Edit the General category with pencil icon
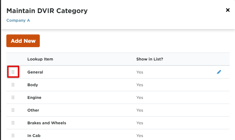The height and width of the screenshot is (140, 235). [x=219, y=72]
